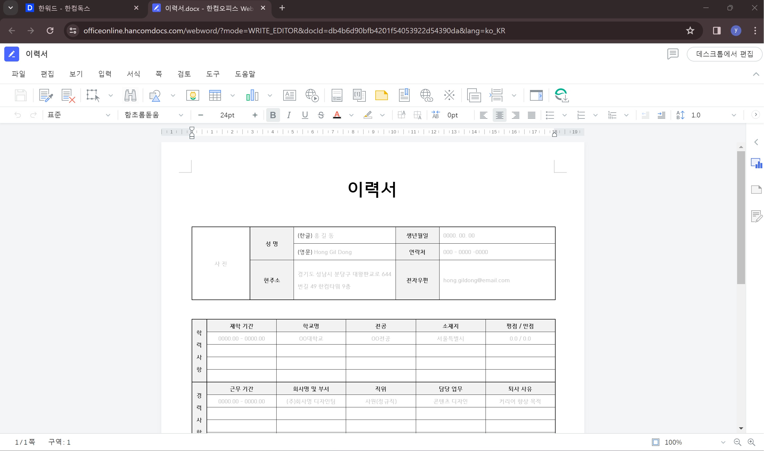Image resolution: width=764 pixels, height=451 pixels.
Task: Open the 서식 menu
Action: [x=133, y=74]
